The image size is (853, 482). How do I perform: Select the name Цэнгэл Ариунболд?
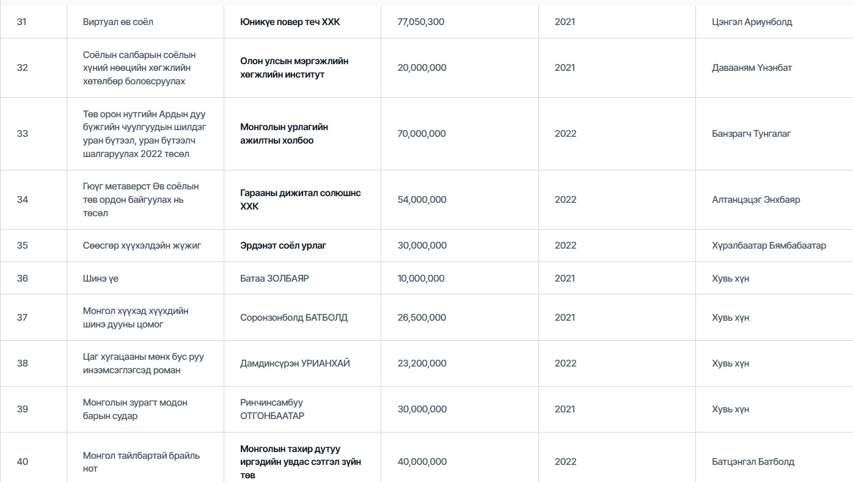(x=752, y=22)
